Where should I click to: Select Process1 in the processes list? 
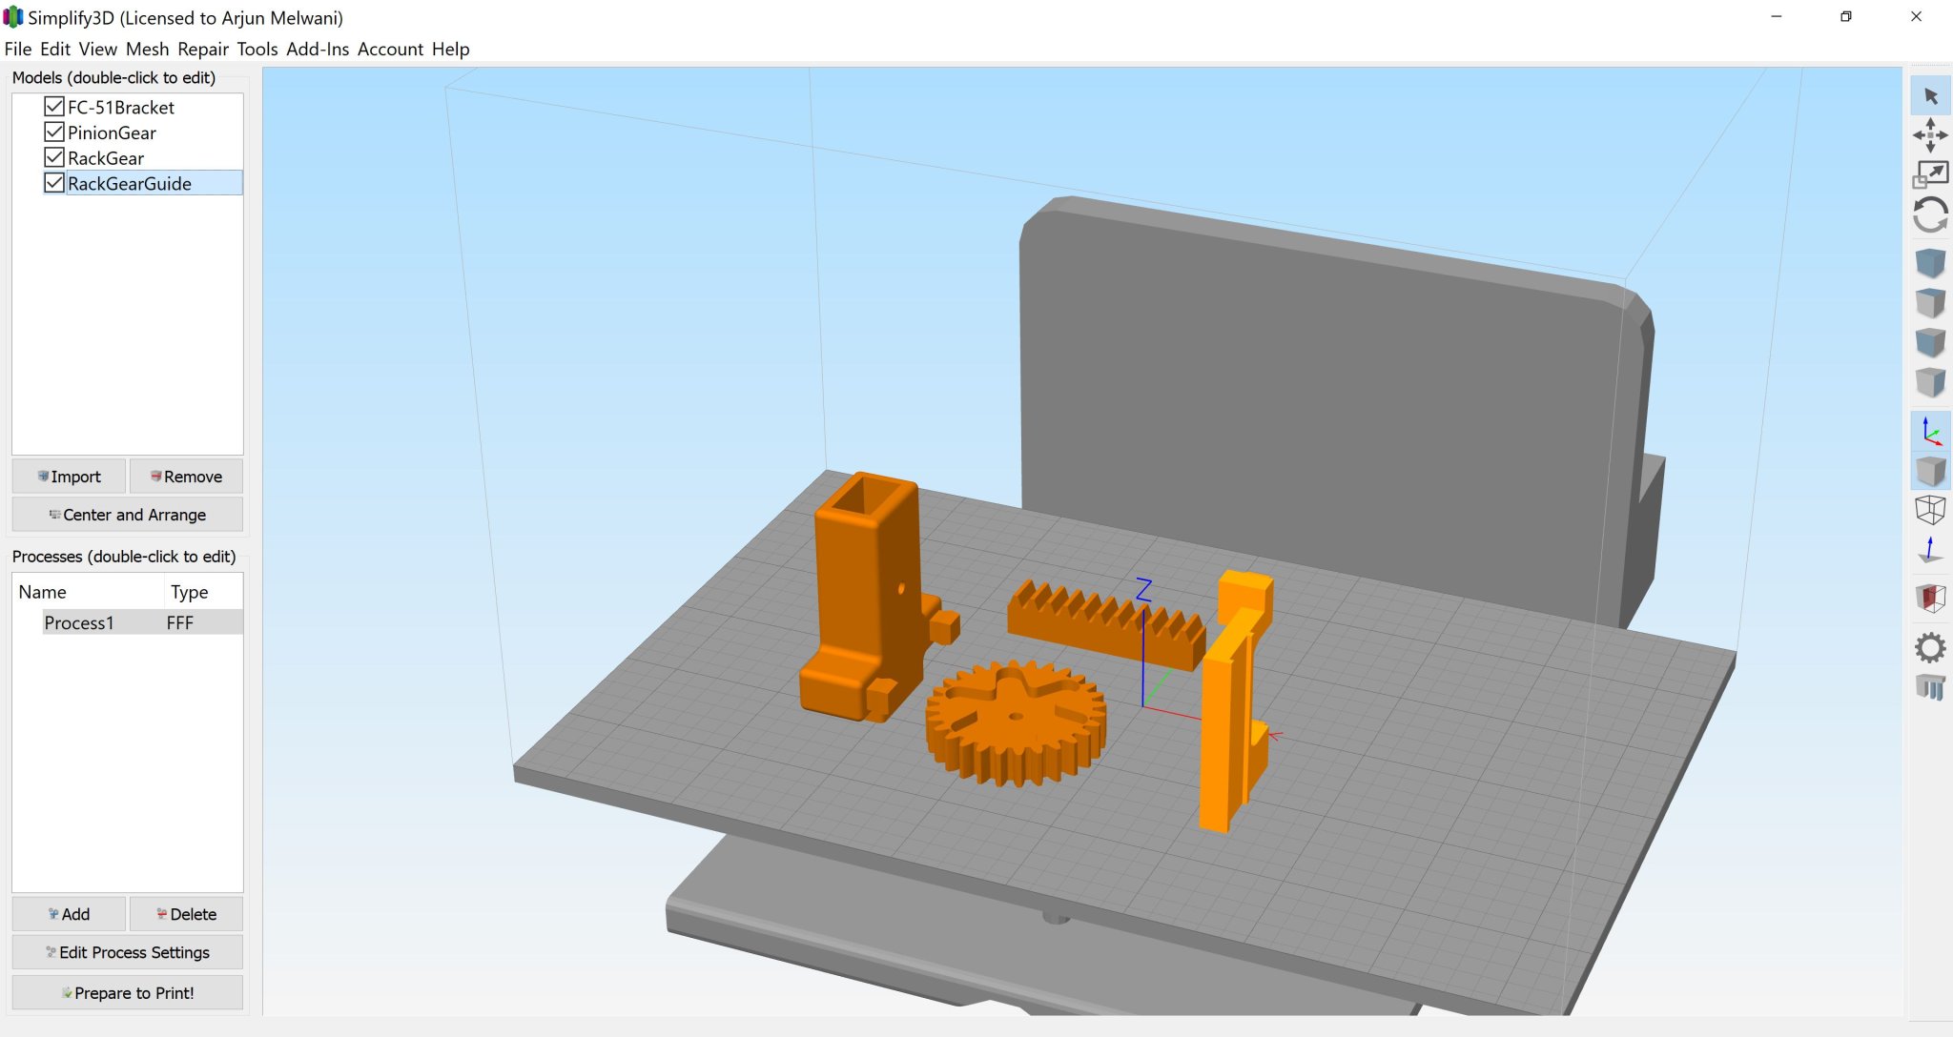[79, 622]
